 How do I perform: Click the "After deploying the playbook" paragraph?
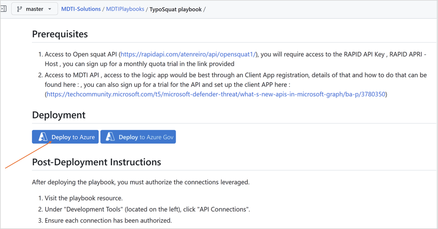(x=141, y=182)
